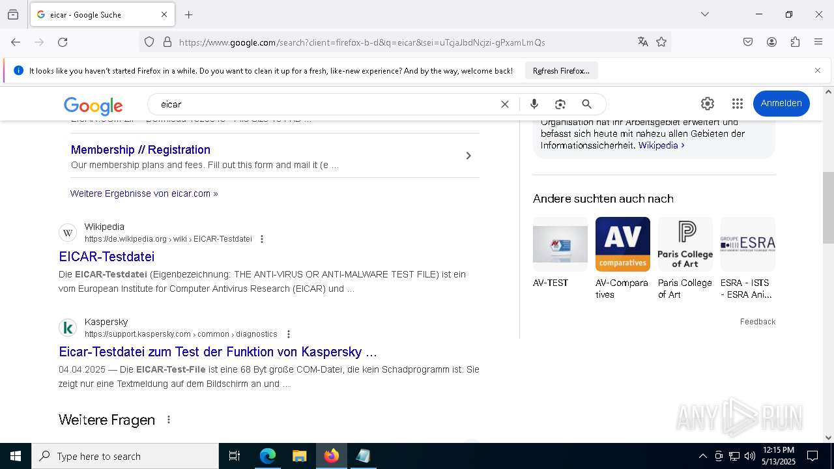The image size is (834, 469).
Task: Go back one page
Action: (16, 42)
